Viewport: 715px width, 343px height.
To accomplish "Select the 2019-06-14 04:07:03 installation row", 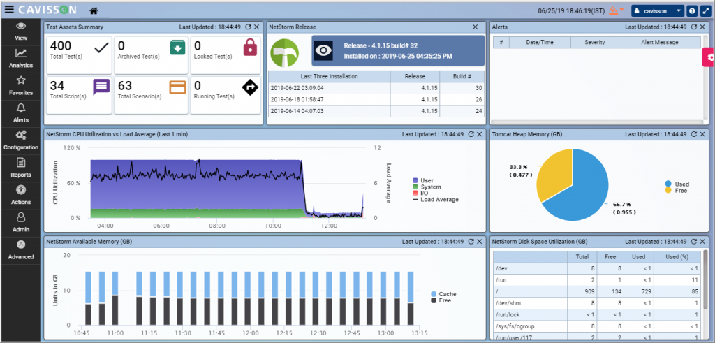I will pos(376,111).
